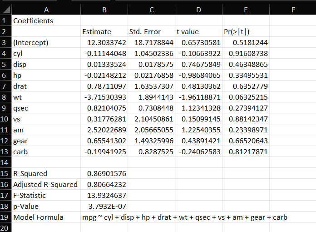Select the (Intercept) label cell
Screen dimensions: 316x232
click(31, 43)
